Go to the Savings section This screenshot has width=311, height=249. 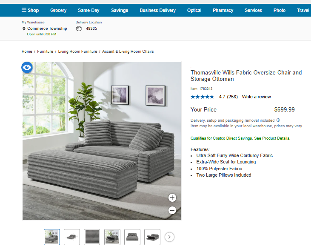click(120, 10)
